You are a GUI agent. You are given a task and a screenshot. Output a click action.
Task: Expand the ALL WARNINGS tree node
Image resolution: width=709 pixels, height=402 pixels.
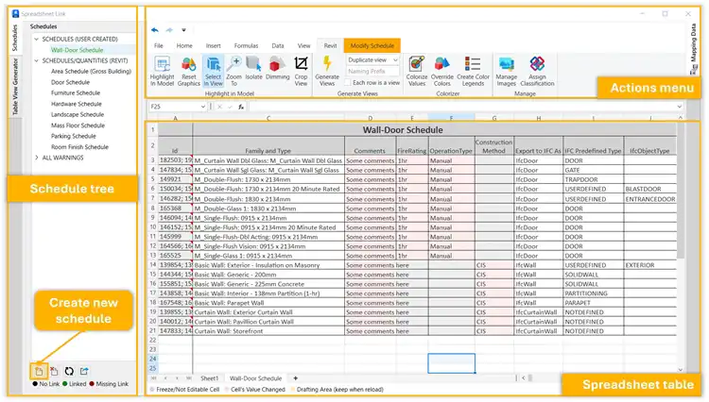(37, 158)
